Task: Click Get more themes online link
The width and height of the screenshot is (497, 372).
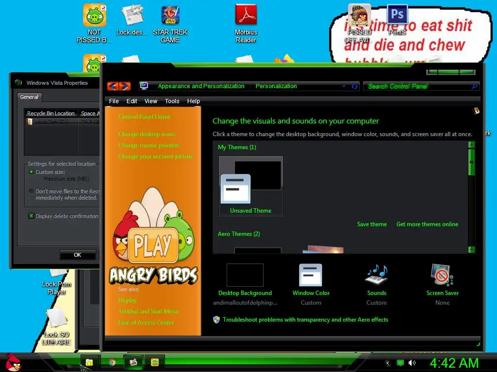Action: [x=427, y=224]
